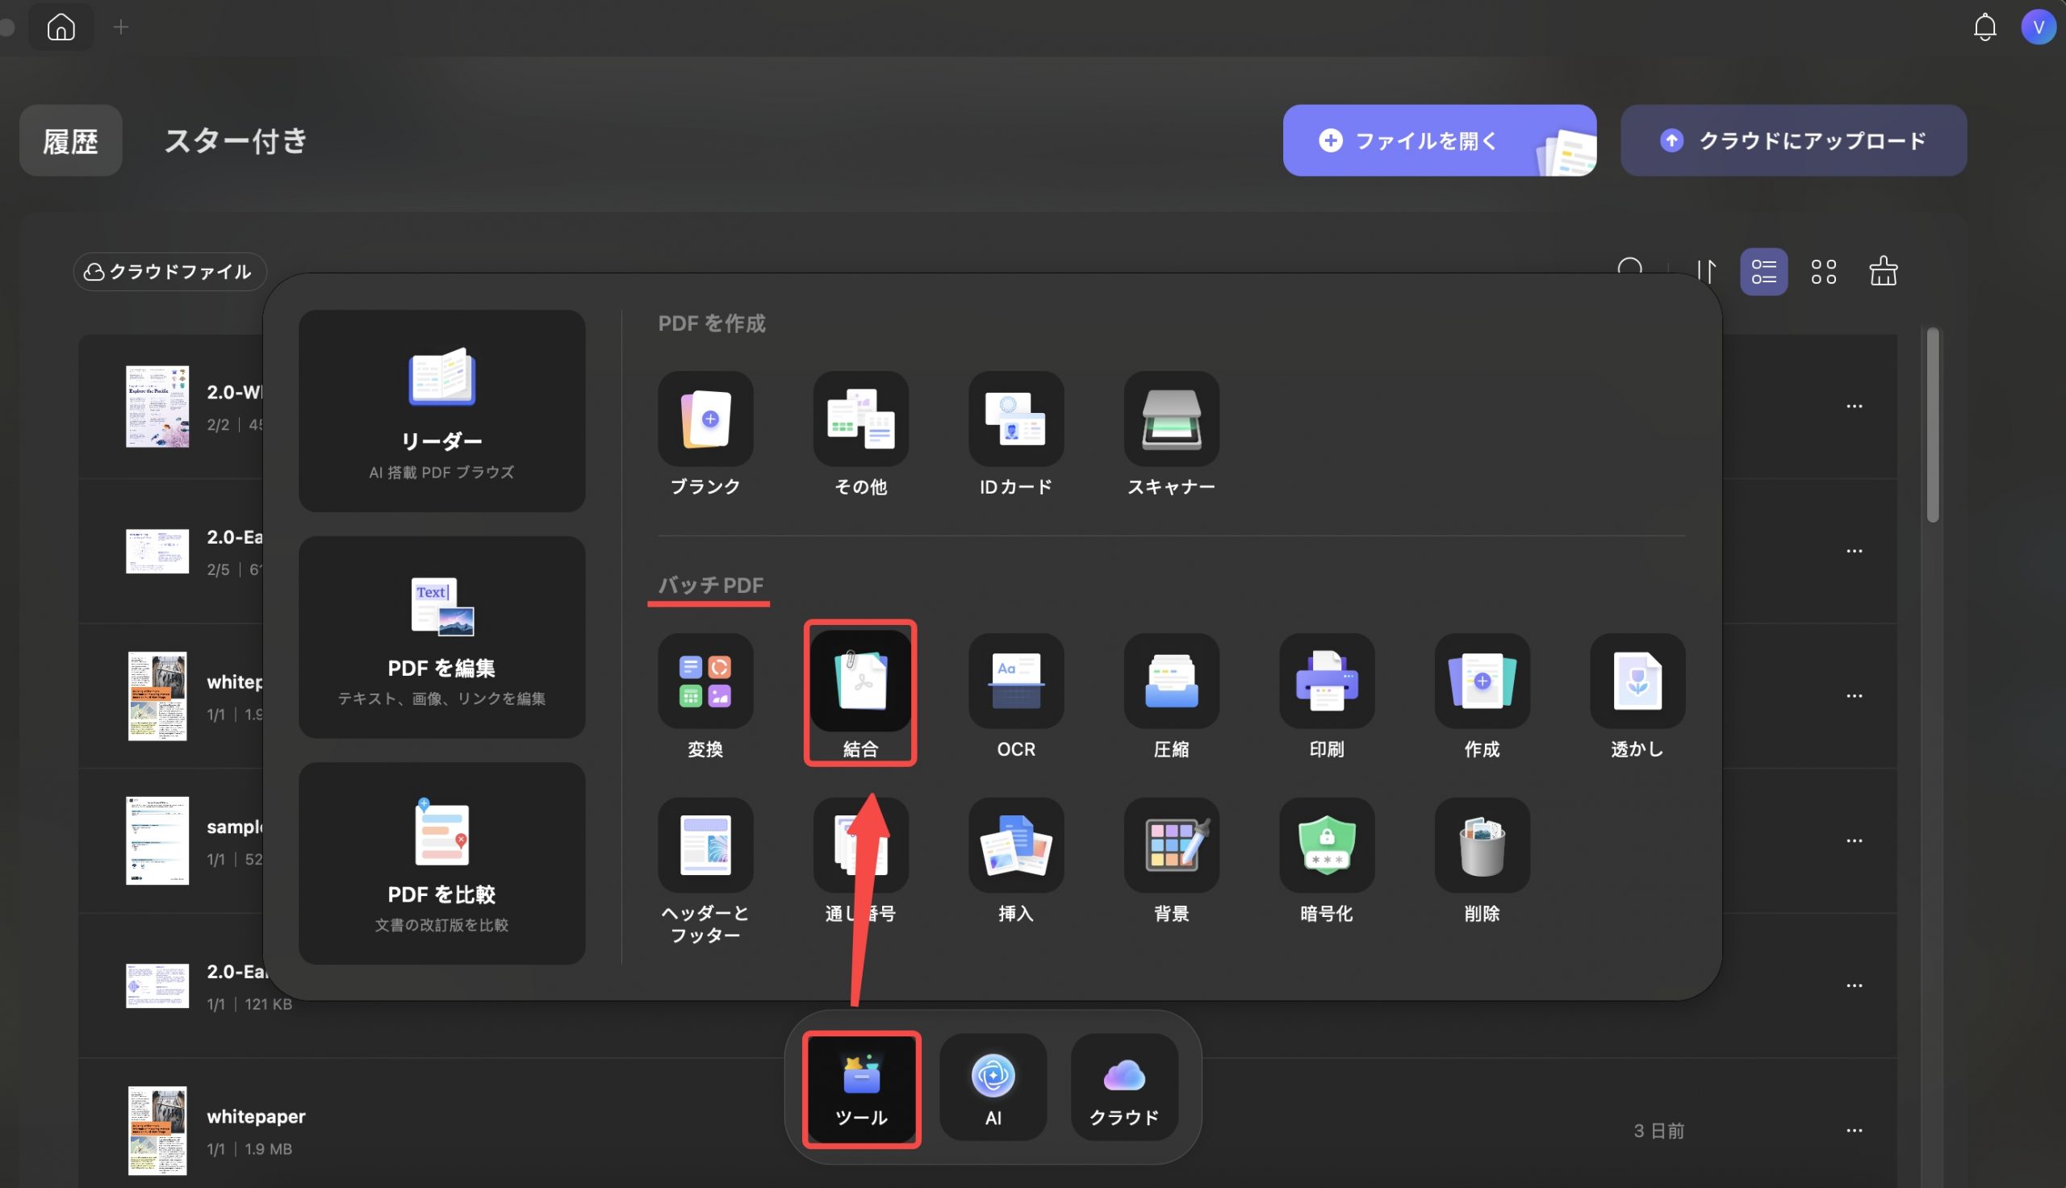Select その他 PDF creation option

pyautogui.click(x=860, y=419)
